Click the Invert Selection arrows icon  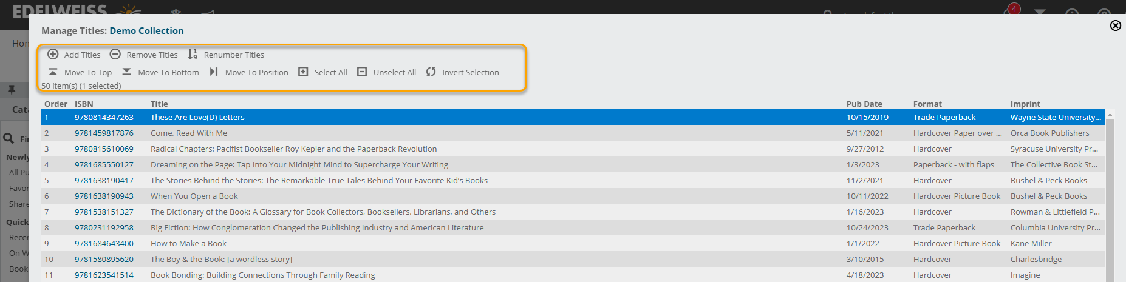(431, 72)
